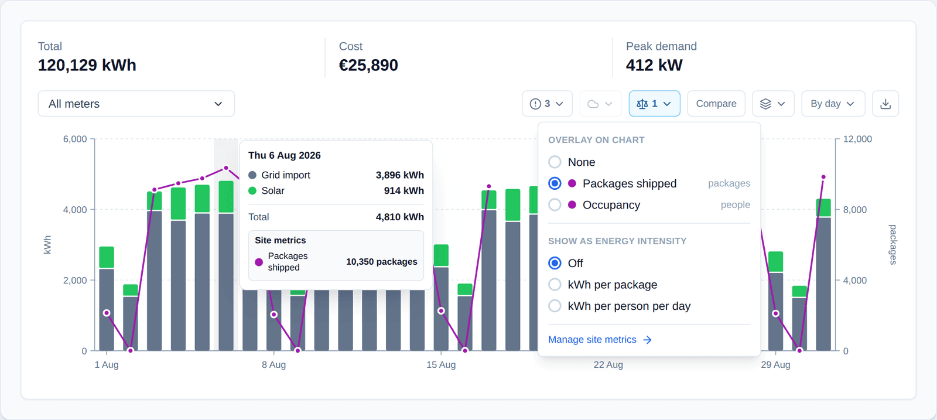Click the Grid import 3,896 kWh value
The image size is (937, 420).
pyautogui.click(x=400, y=175)
